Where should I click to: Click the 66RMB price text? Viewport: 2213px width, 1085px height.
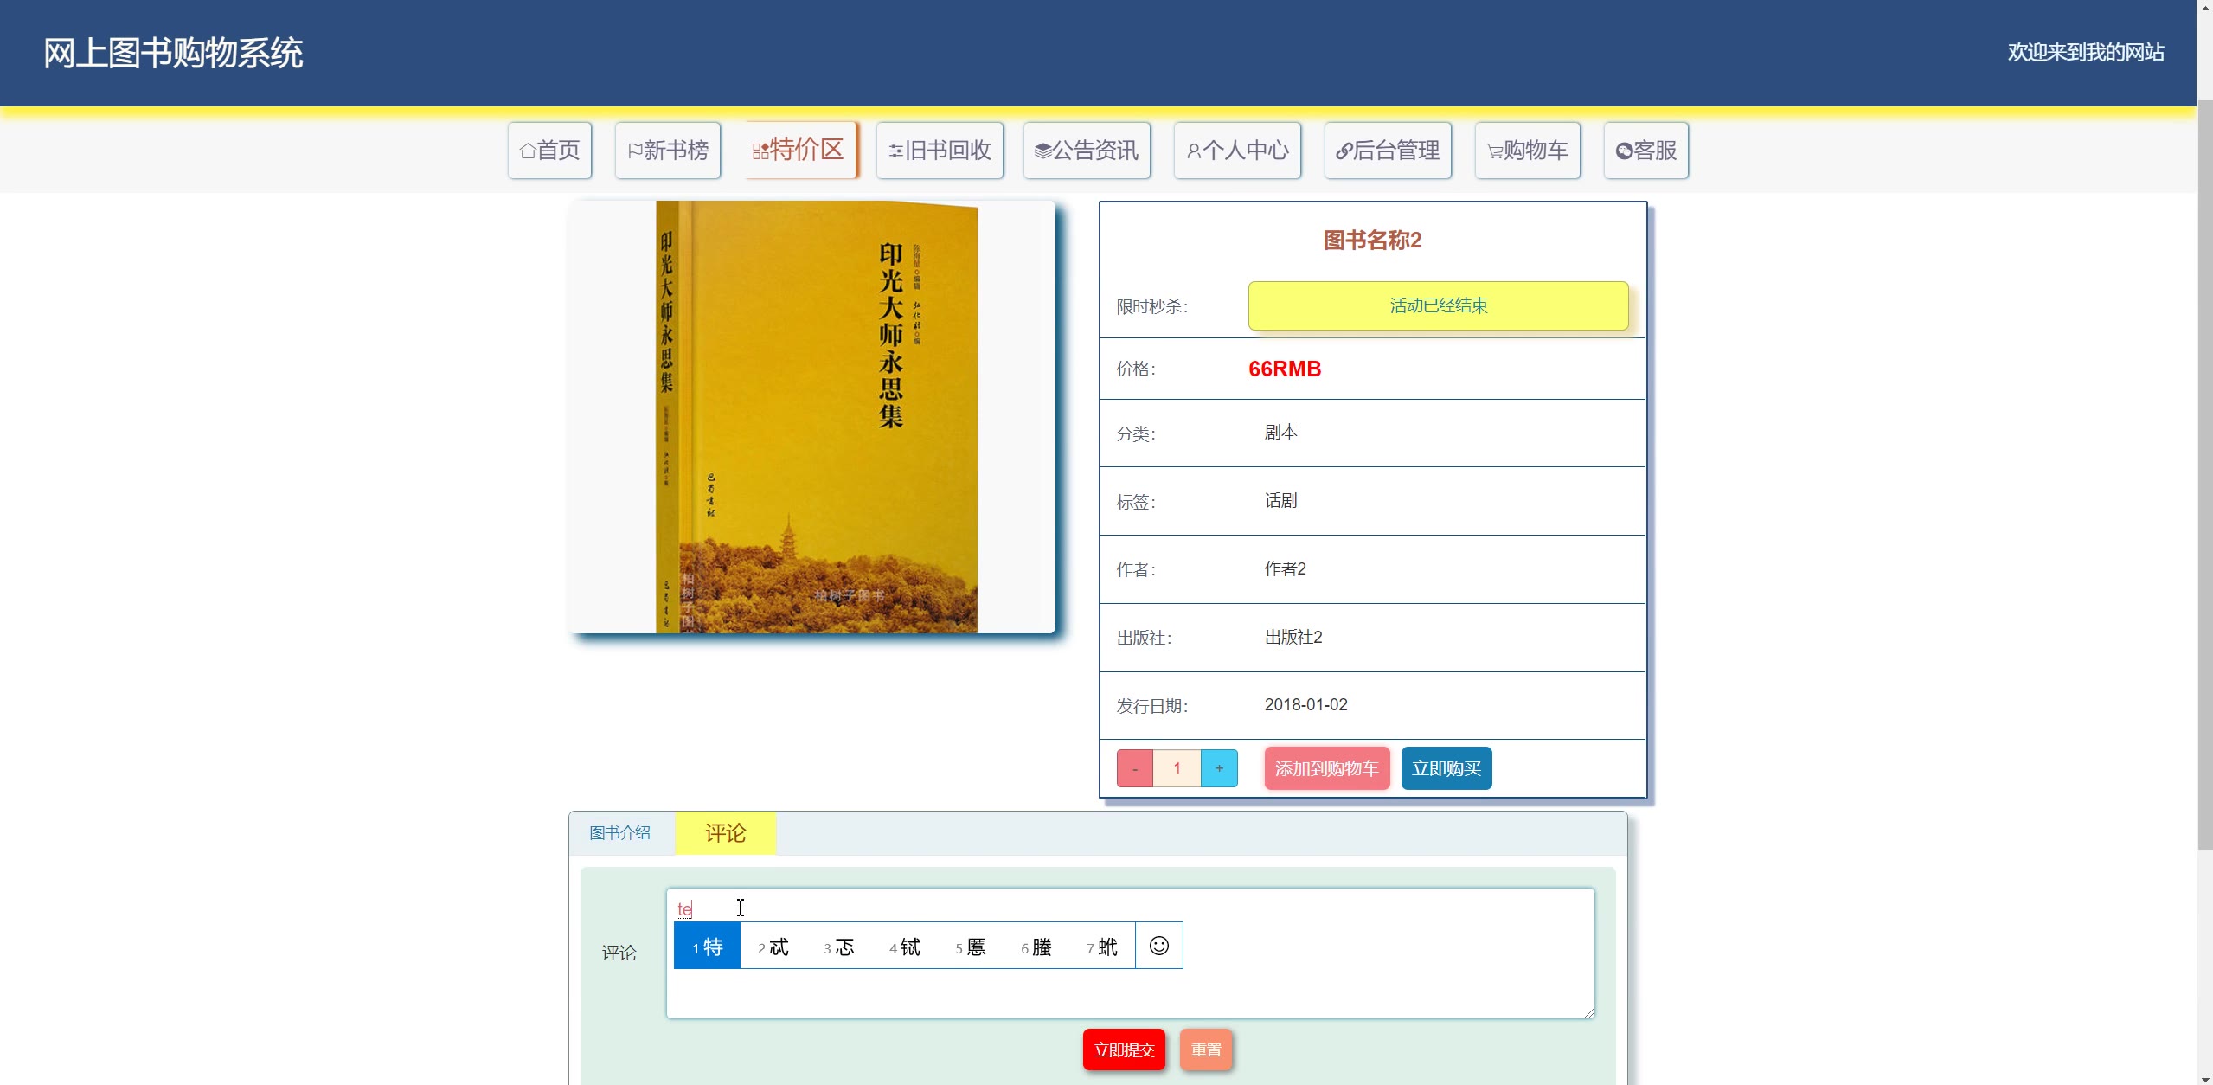(x=1285, y=369)
